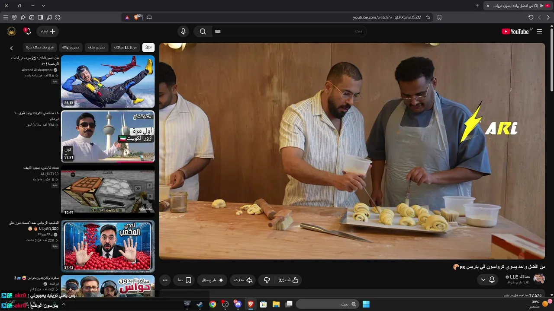554x311 pixels.
Task: Share the video (مشاركة)
Action: click(x=243, y=280)
